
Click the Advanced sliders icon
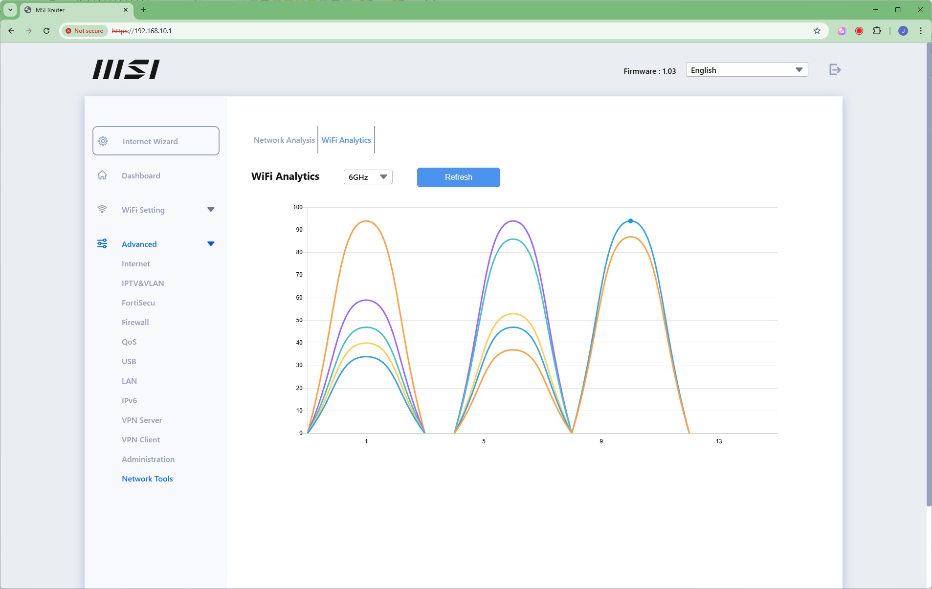coord(102,244)
